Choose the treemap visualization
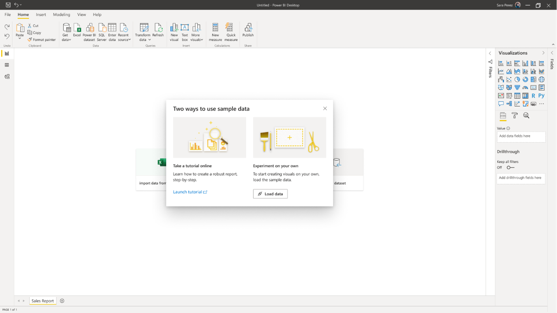 [533, 79]
